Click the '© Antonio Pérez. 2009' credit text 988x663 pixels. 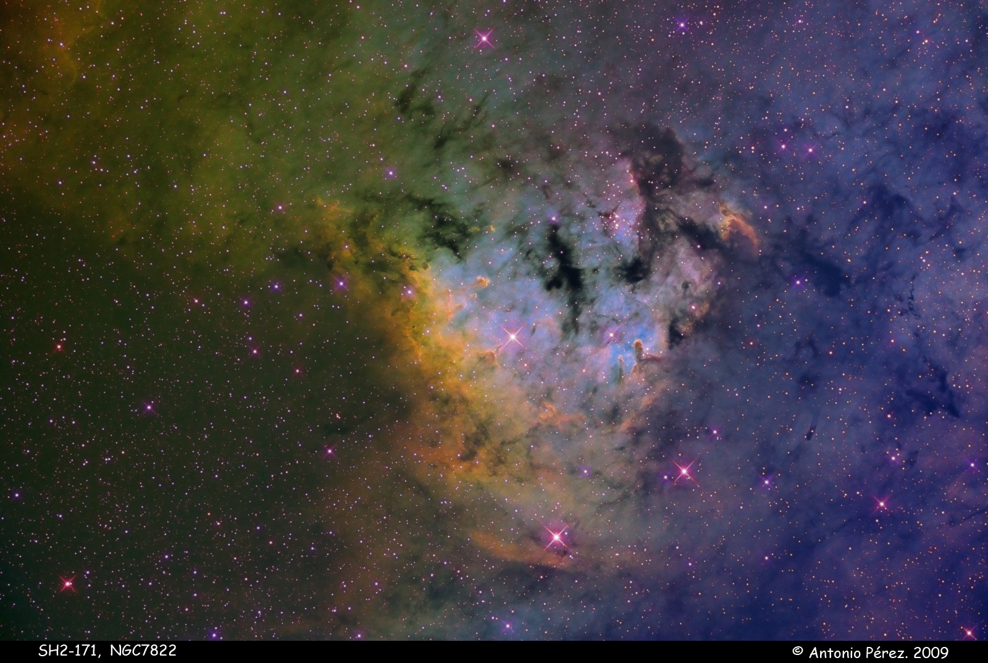coord(871,651)
